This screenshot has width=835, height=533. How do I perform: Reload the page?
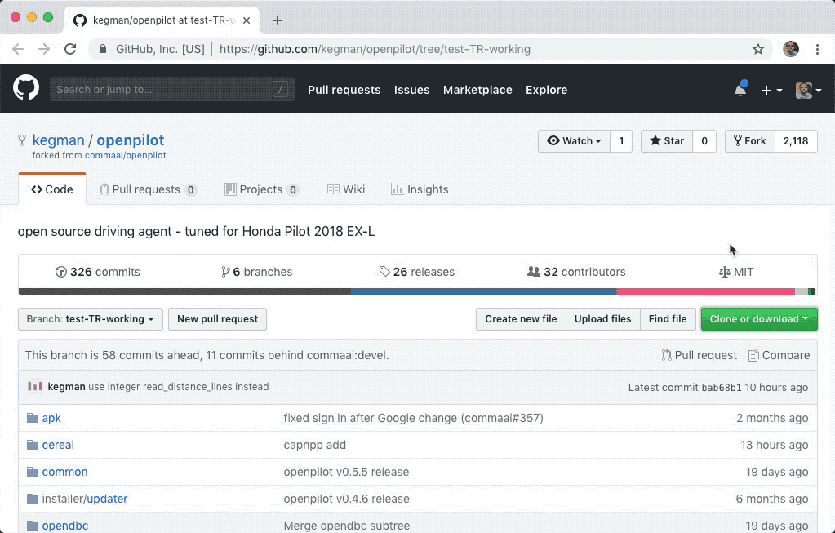[70, 49]
